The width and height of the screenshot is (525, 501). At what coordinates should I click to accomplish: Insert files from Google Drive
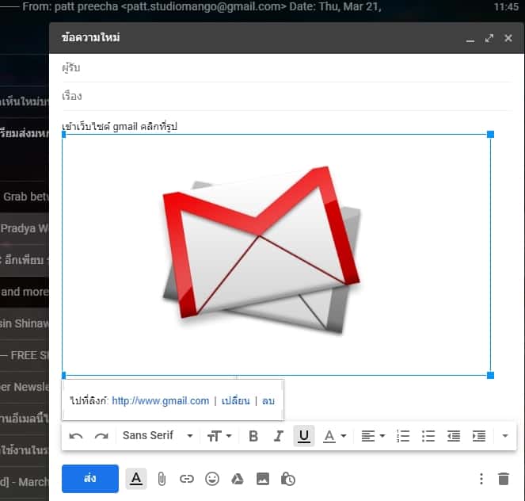pyautogui.click(x=238, y=479)
